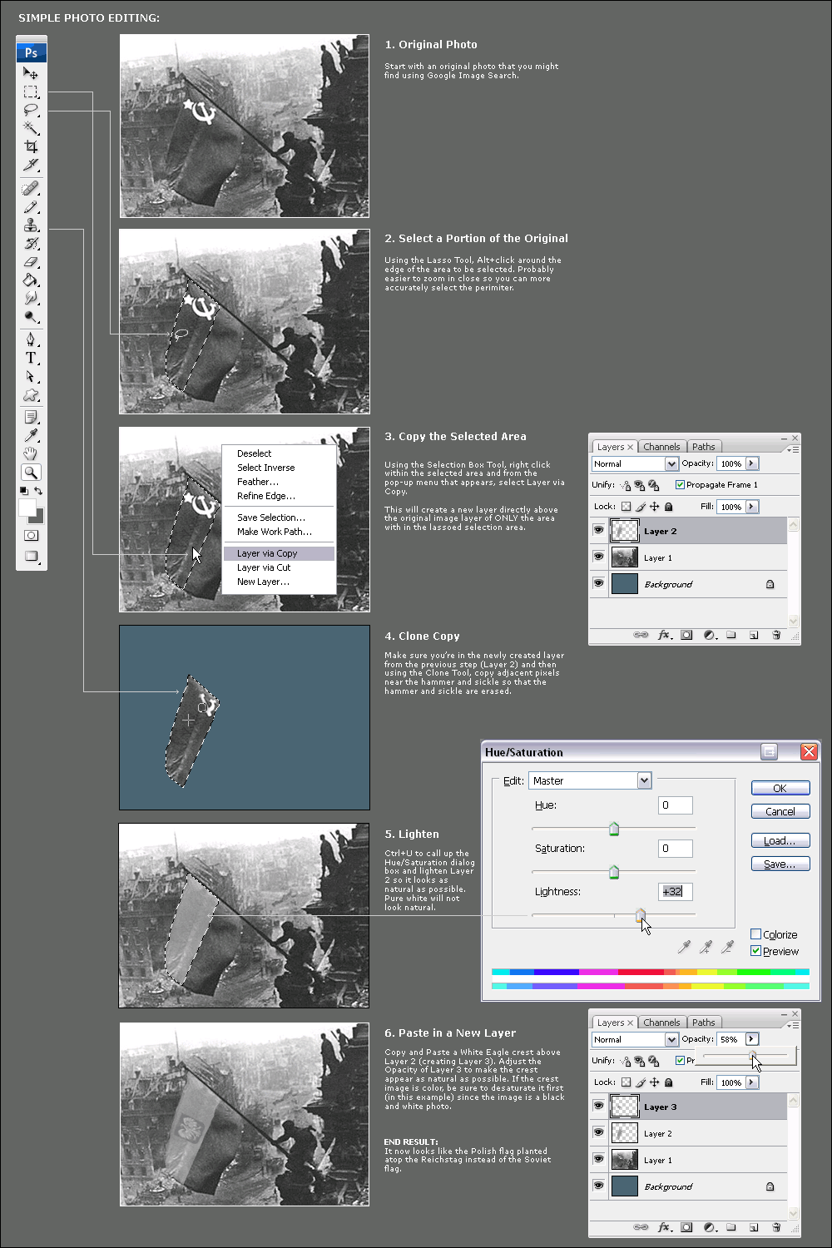The image size is (832, 1248).
Task: Select the Slice tool
Action: point(31,165)
